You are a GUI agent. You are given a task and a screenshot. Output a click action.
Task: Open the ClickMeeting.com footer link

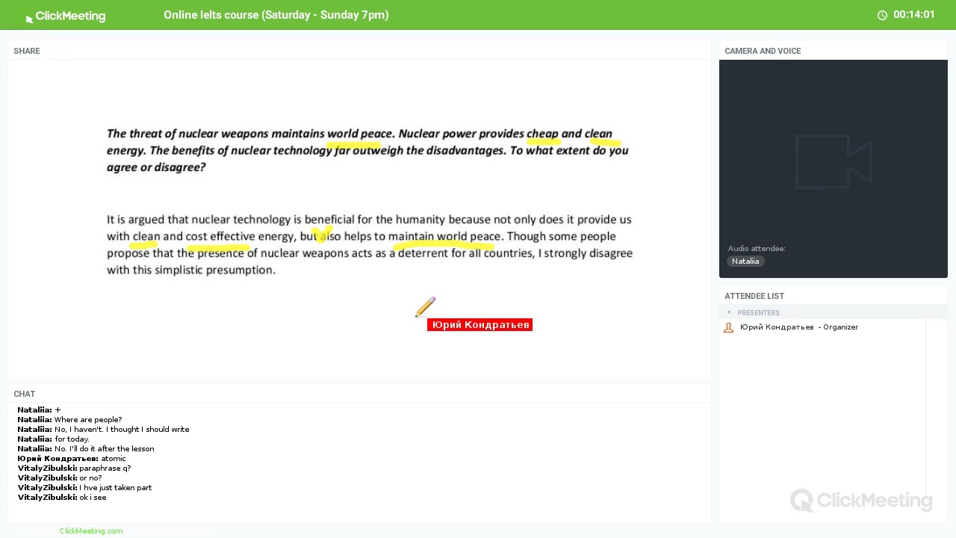[91, 531]
